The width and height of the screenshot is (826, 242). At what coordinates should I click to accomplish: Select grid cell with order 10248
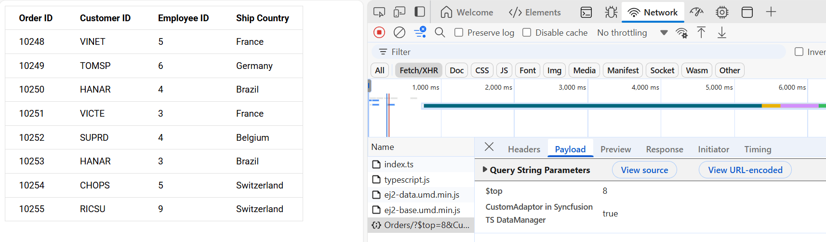[x=32, y=42]
